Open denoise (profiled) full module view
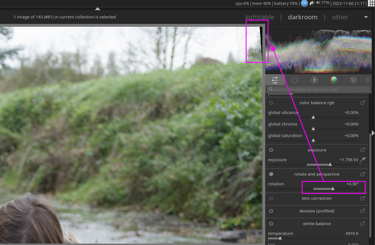Image resolution: width=375 pixels, height=245 pixels. pyautogui.click(x=363, y=211)
